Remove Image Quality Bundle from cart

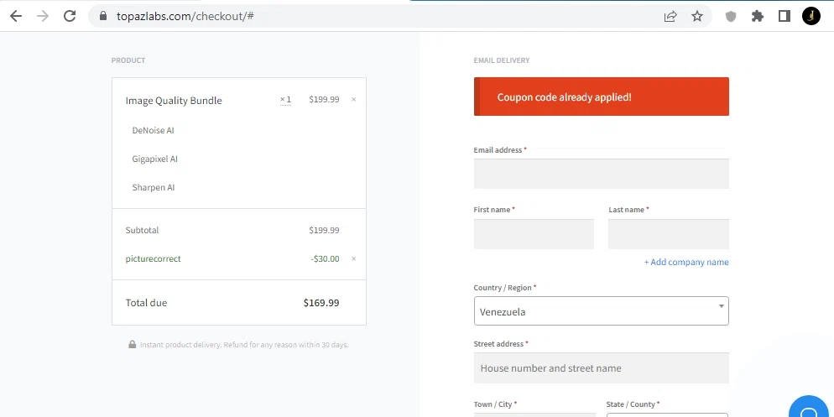point(353,100)
